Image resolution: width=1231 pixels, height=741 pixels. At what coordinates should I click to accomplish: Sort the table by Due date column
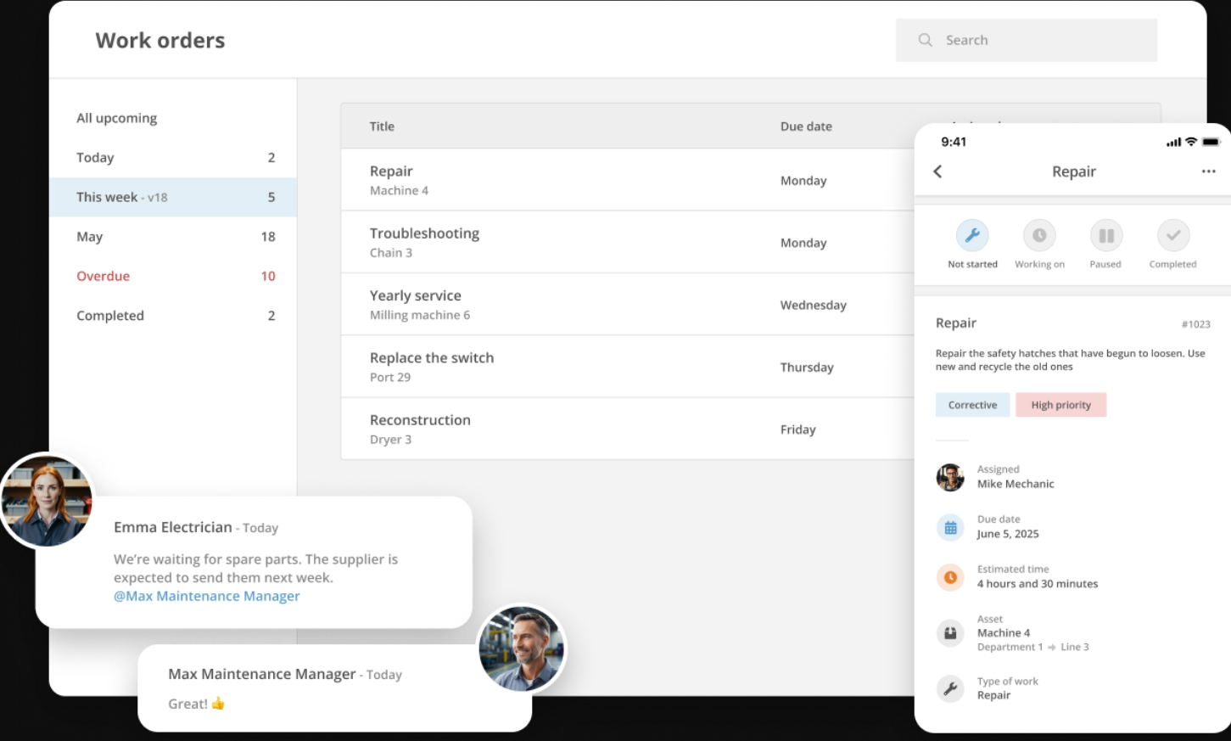point(805,126)
